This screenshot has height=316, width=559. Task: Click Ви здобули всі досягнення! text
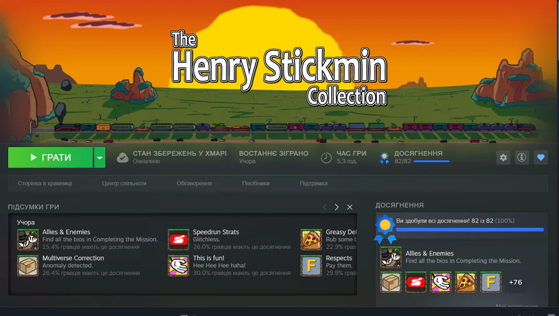click(x=433, y=220)
